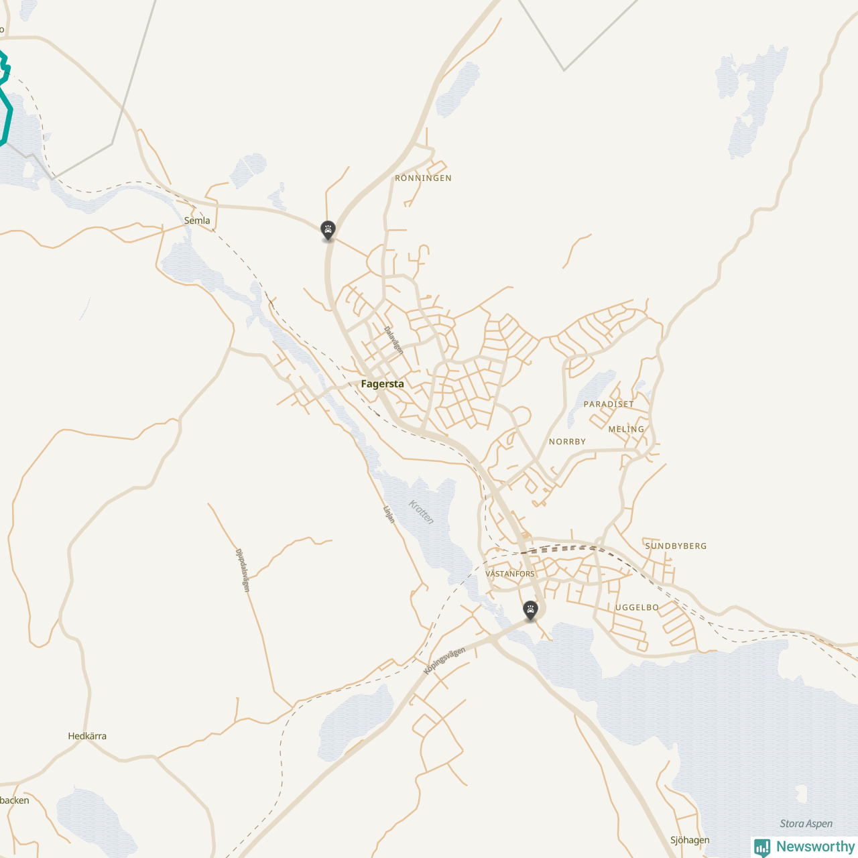Image resolution: width=858 pixels, height=858 pixels.
Task: Click the Sjöhagen place label
Action: [690, 840]
